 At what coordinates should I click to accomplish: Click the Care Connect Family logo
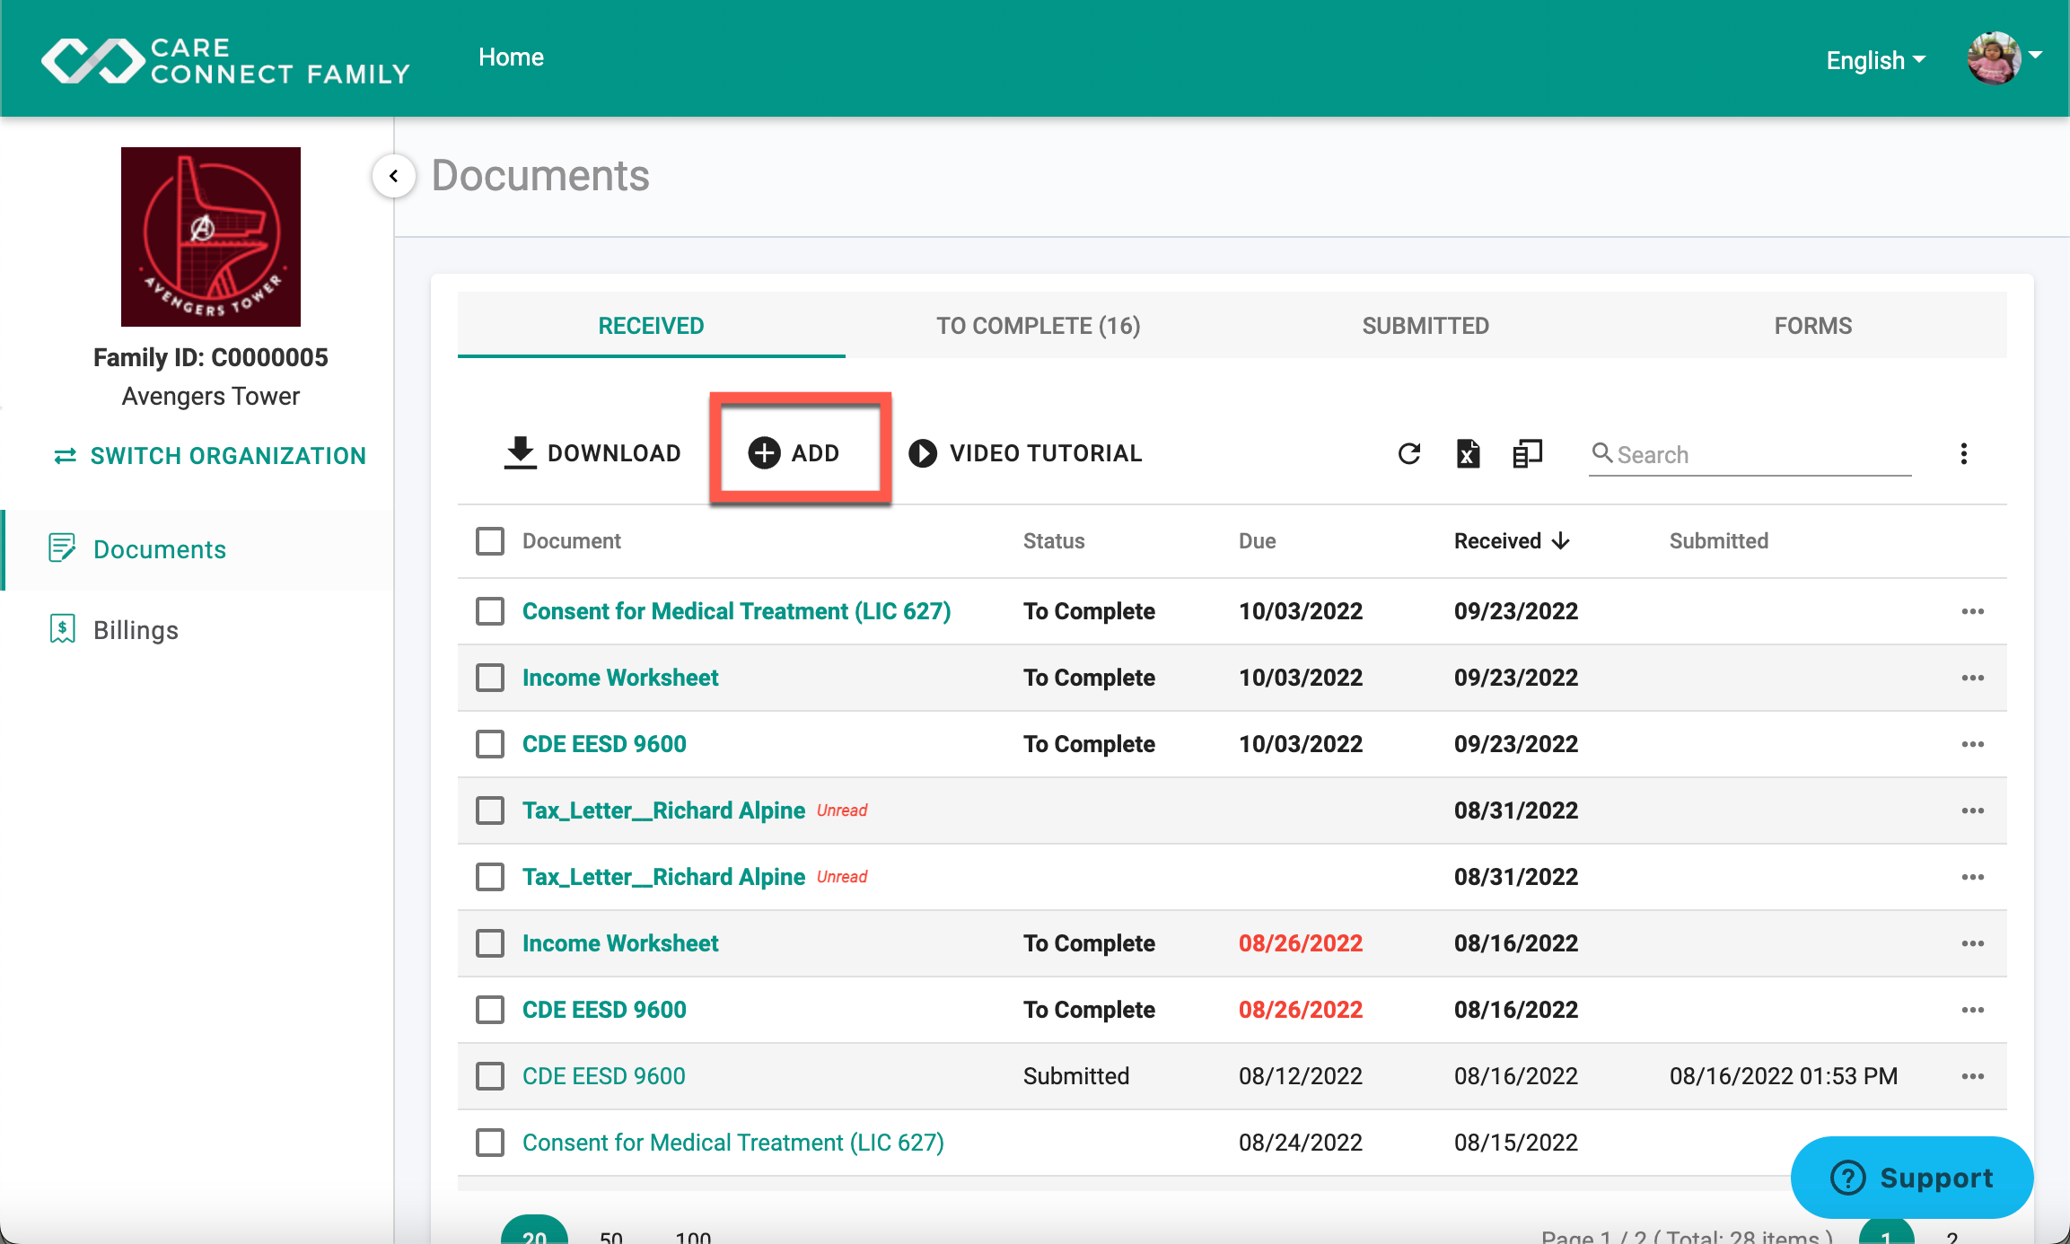point(225,60)
